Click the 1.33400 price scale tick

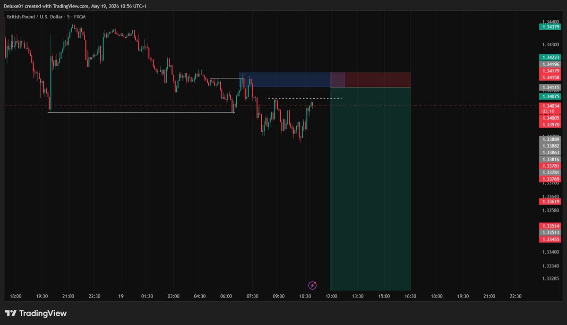tap(550, 252)
